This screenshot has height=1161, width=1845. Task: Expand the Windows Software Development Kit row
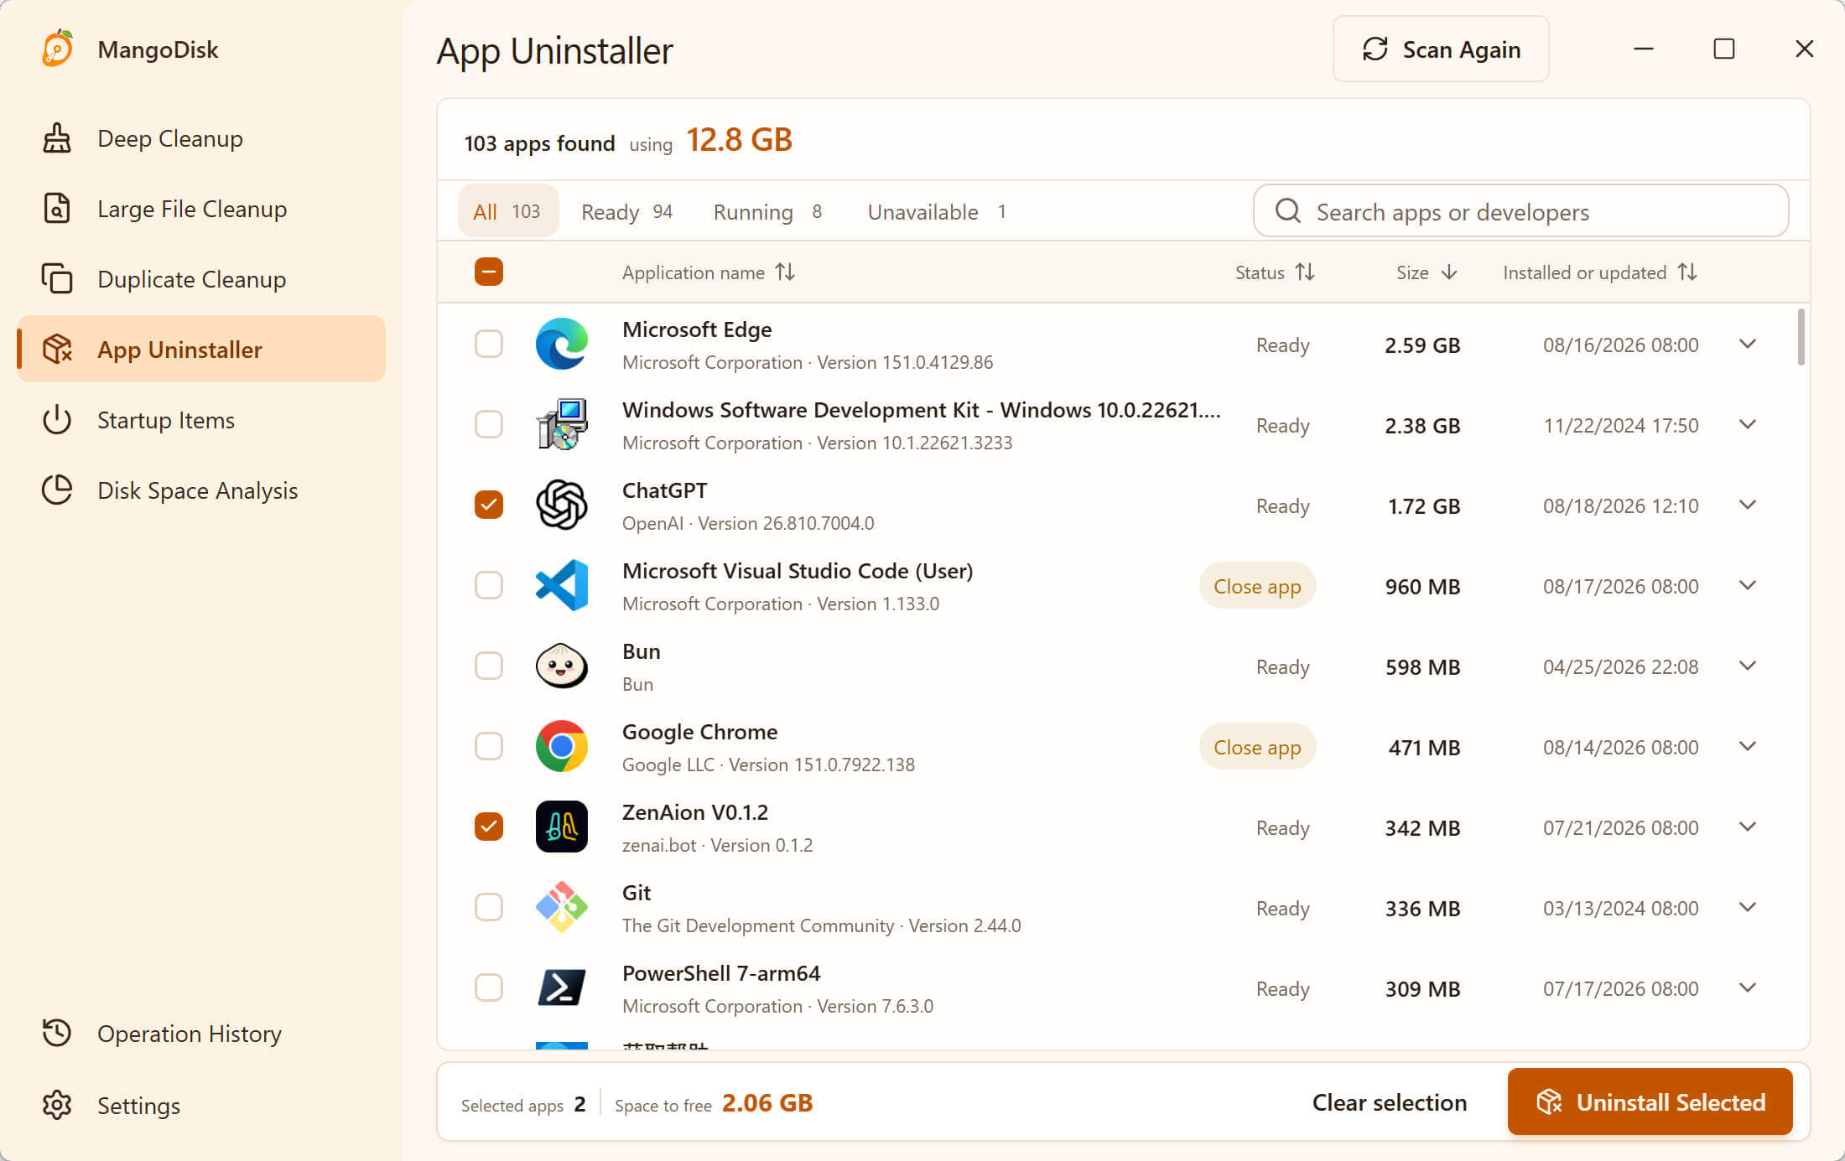click(x=1748, y=424)
